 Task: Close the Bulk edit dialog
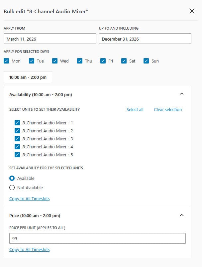pyautogui.click(x=192, y=11)
